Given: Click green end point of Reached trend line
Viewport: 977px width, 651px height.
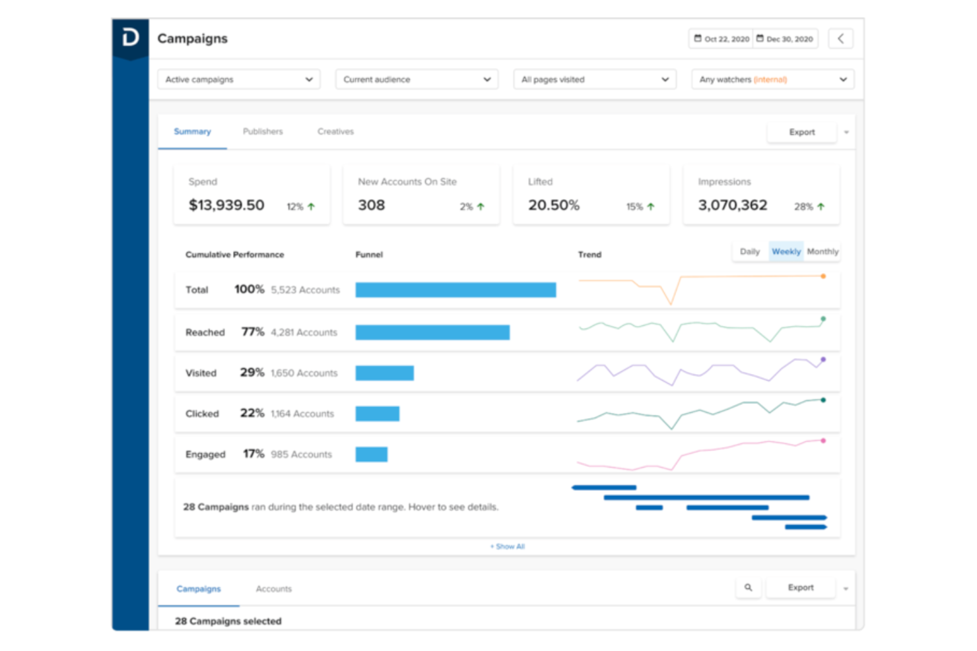Looking at the screenshot, I should coord(823,319).
